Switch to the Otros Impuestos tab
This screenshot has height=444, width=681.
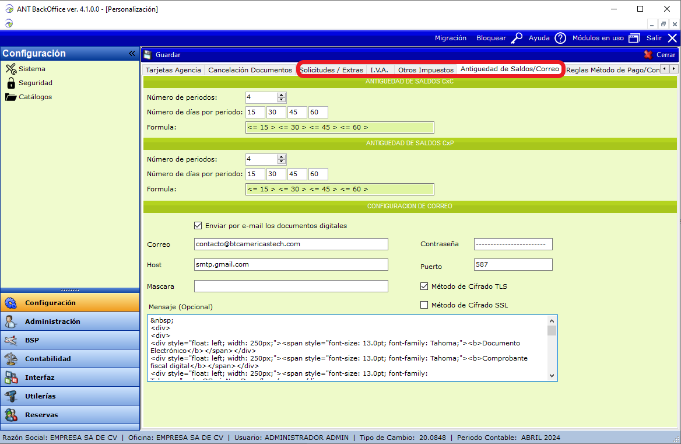(426, 70)
